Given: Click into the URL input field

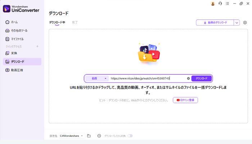Looking at the screenshot, I should click(x=148, y=78).
